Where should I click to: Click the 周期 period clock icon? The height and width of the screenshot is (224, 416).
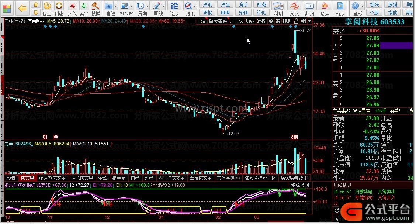[x=141, y=8]
